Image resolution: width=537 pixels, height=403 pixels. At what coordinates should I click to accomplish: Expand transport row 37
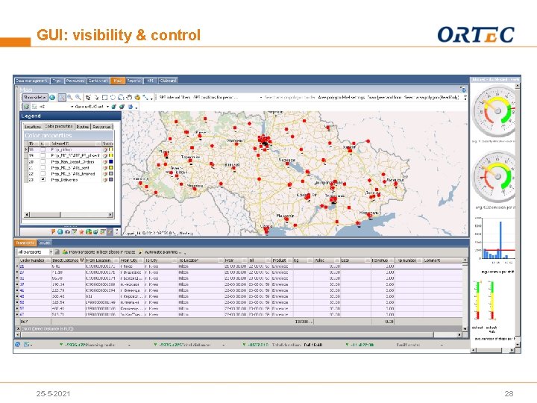pyautogui.click(x=17, y=284)
